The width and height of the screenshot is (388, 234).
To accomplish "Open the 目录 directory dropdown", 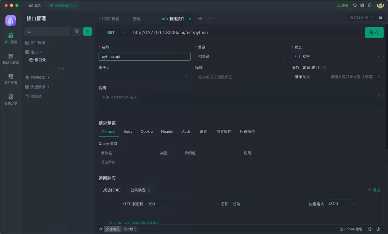I will tap(241, 56).
